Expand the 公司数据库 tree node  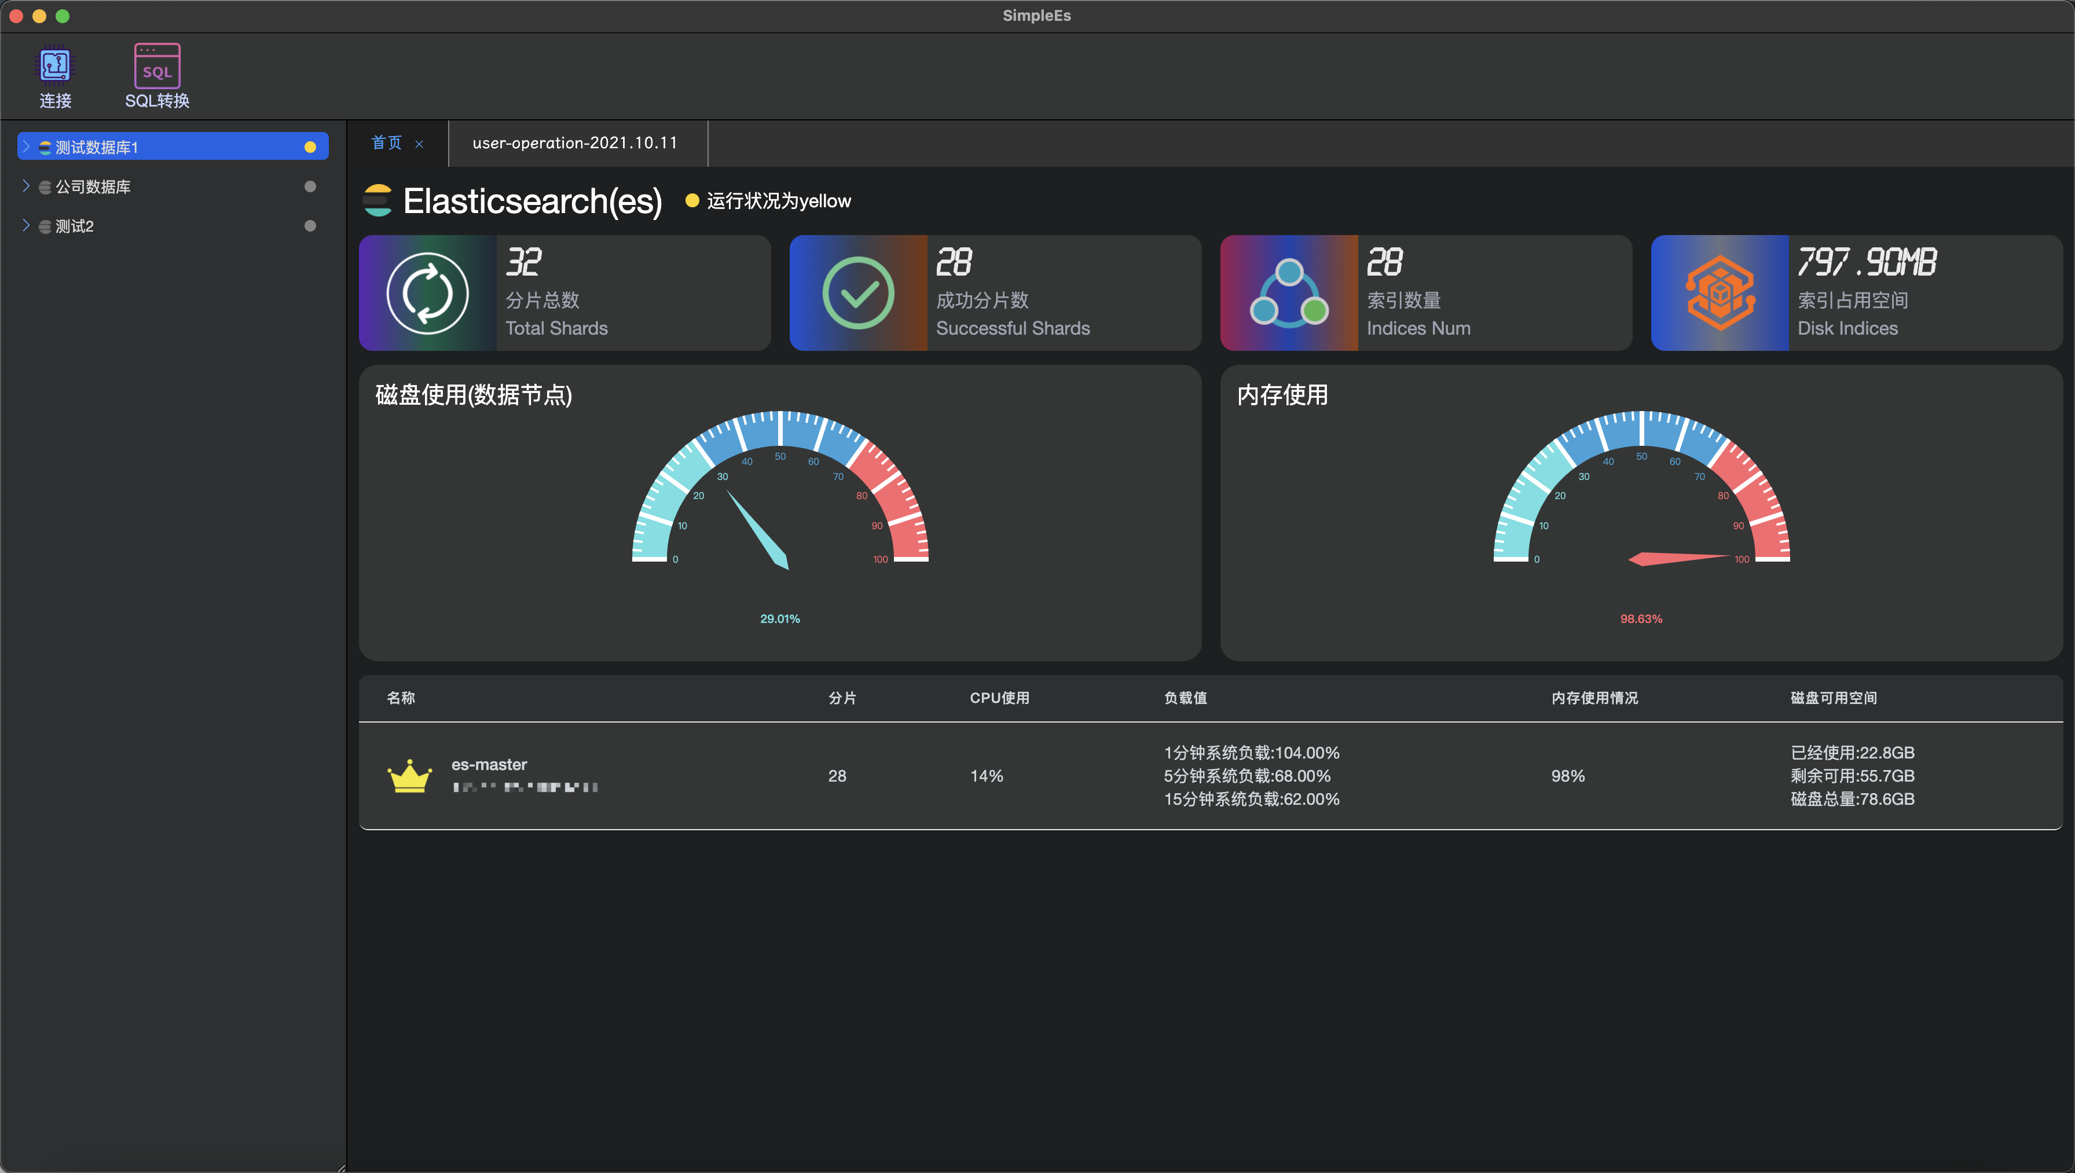coord(26,186)
